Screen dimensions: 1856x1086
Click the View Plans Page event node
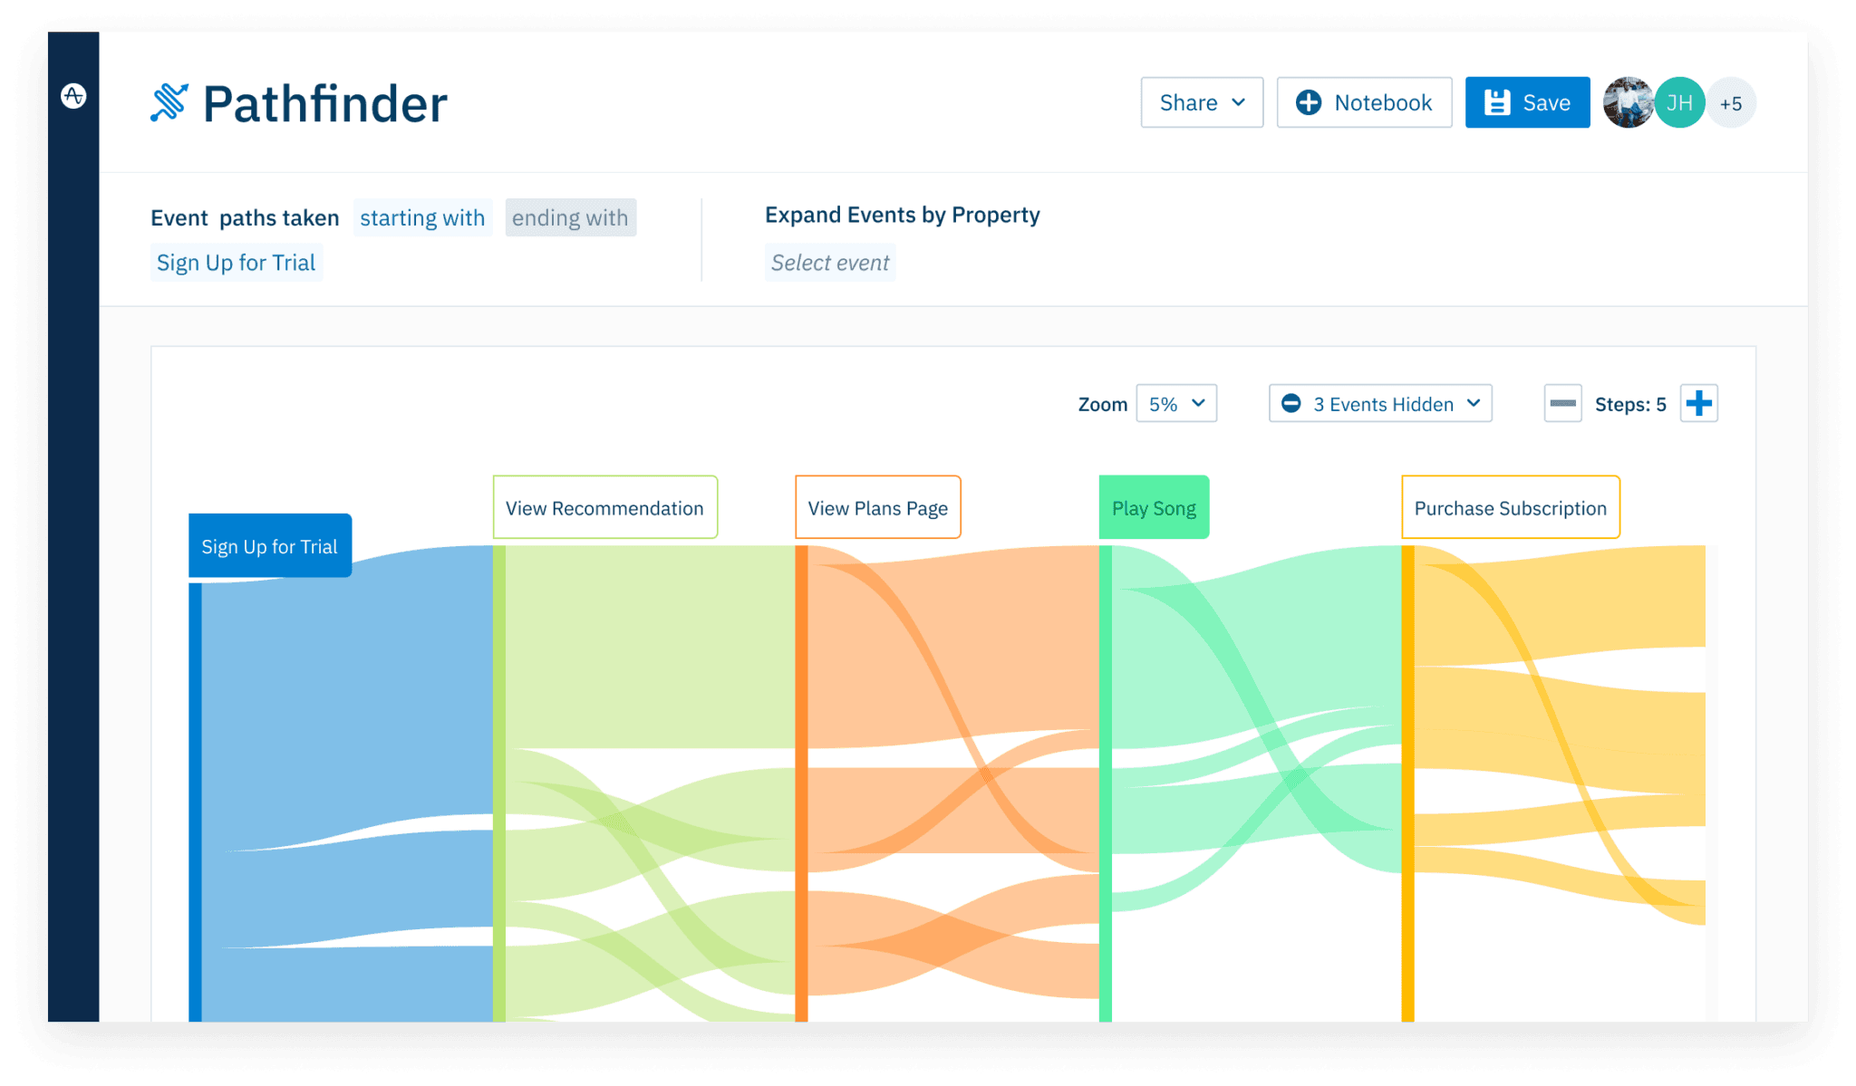point(877,507)
